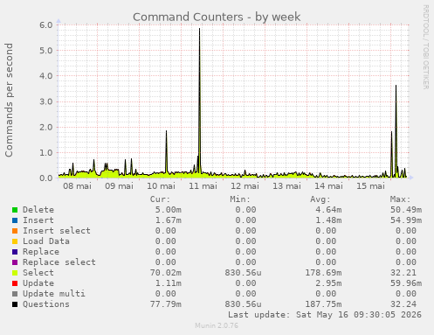Click Delete max value 50.49m
This screenshot has height=335, width=434.
406,210
